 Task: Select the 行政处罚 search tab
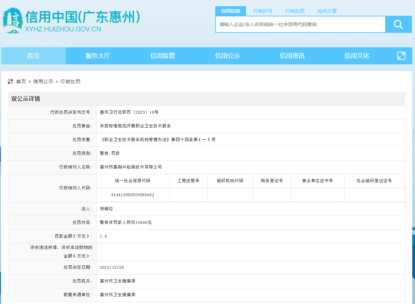295,11
